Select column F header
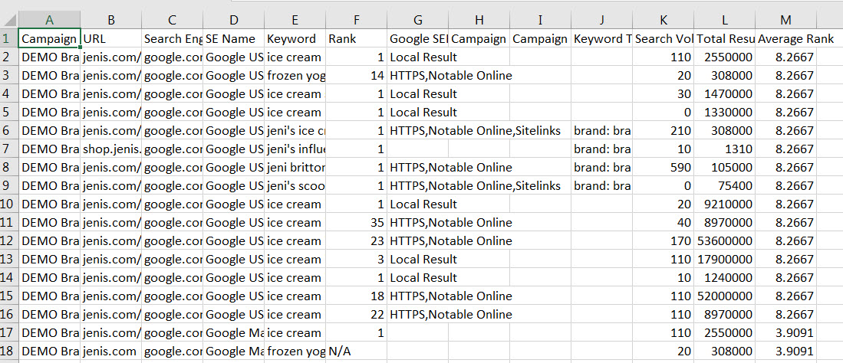 pyautogui.click(x=357, y=21)
